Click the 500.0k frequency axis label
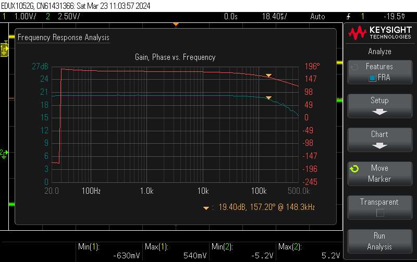The image size is (417, 262). 299,191
